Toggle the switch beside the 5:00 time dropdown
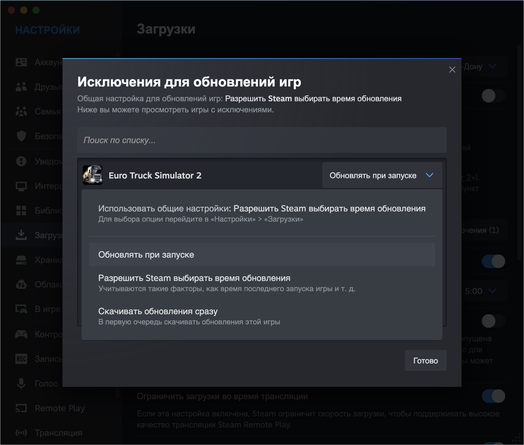The image size is (524, 445). tap(493, 262)
